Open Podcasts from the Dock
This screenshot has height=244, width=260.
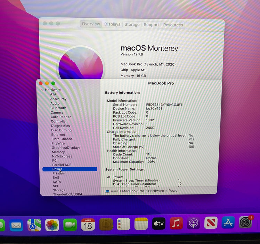[194, 223]
